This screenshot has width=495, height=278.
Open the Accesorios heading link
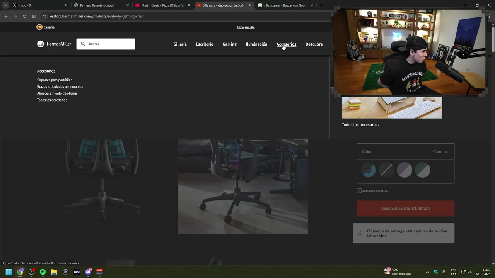[46, 71]
